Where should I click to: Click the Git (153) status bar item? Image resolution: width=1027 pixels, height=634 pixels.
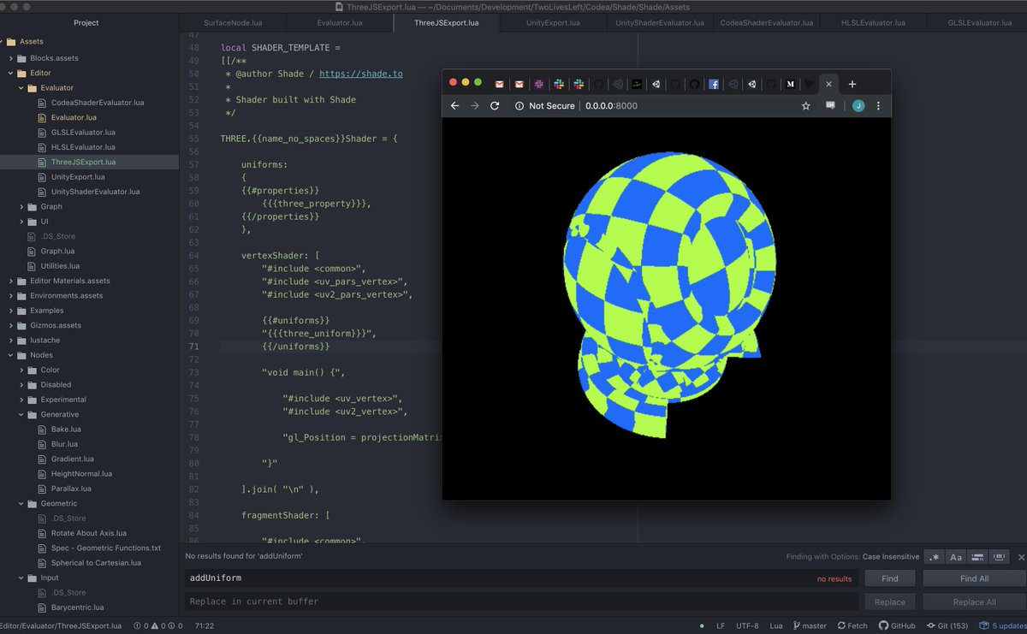click(x=952, y=625)
